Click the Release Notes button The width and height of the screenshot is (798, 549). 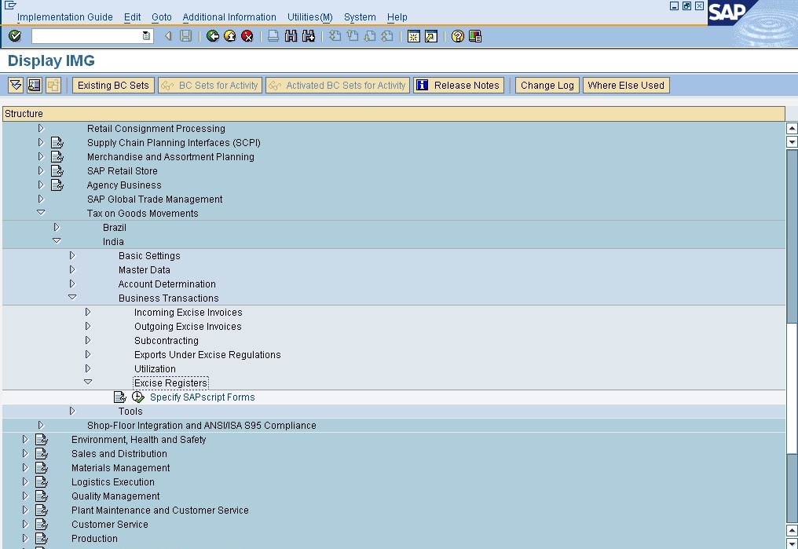pos(459,85)
